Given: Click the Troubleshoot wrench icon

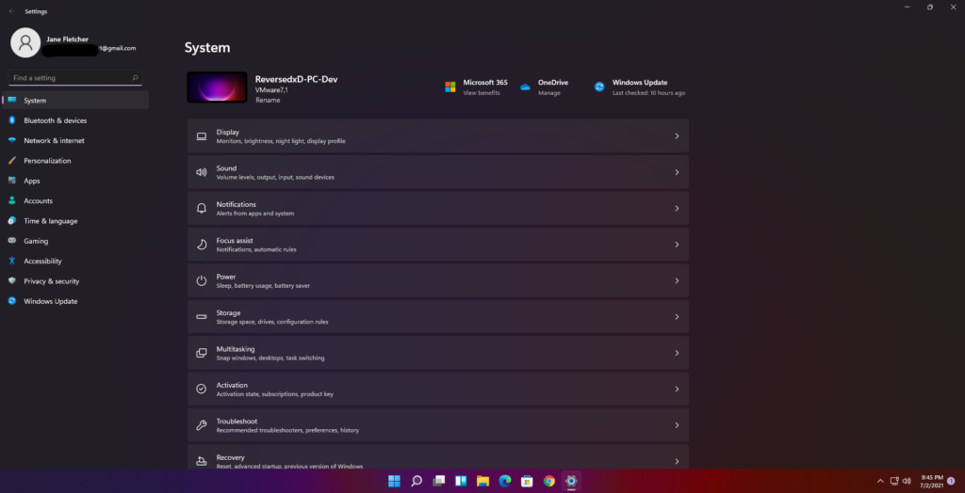Looking at the screenshot, I should tap(202, 425).
